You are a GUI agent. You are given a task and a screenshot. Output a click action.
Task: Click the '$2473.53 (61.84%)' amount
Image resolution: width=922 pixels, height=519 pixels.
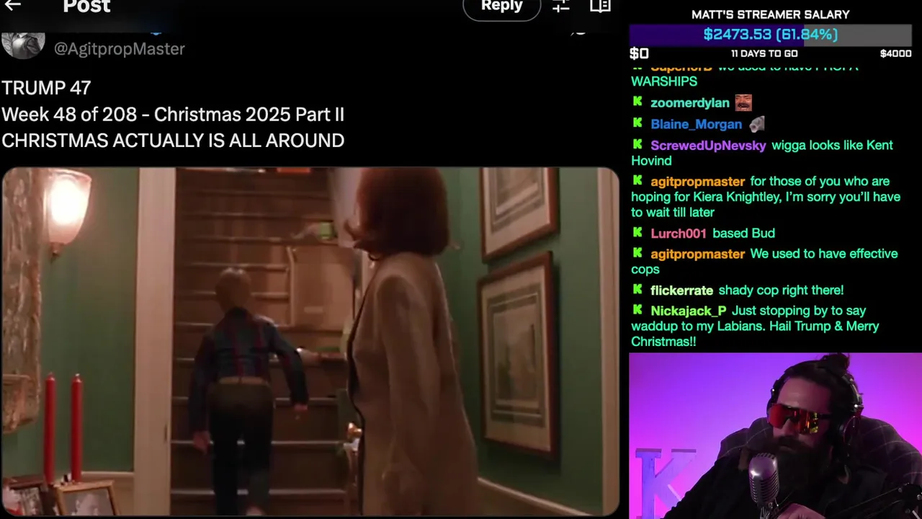click(771, 35)
